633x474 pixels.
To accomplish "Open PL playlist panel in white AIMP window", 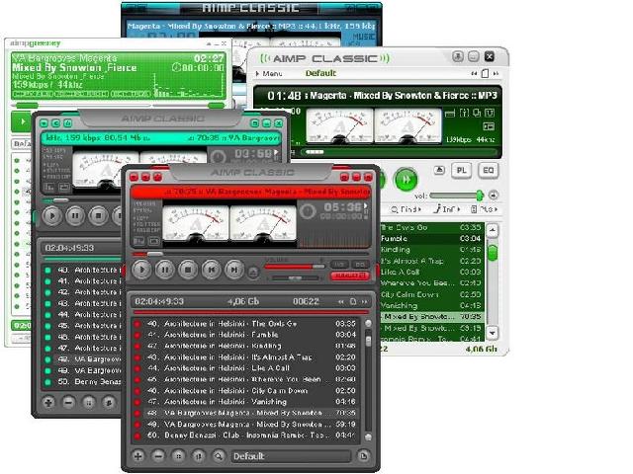I will [x=462, y=171].
